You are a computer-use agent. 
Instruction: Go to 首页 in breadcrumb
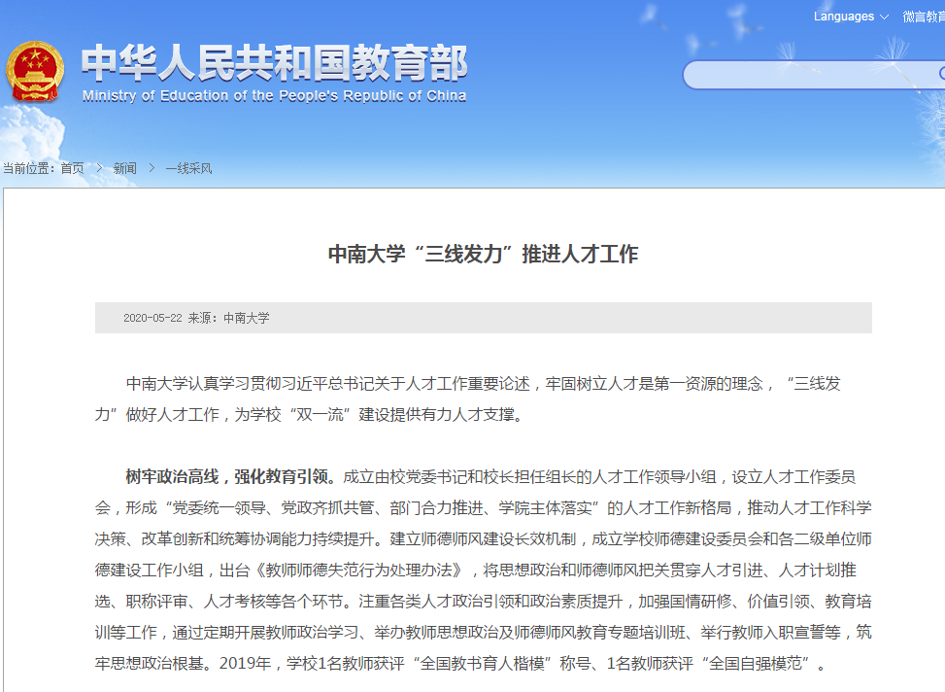(72, 168)
